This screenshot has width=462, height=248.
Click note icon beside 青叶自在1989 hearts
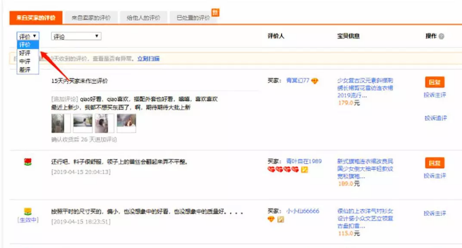304,169
